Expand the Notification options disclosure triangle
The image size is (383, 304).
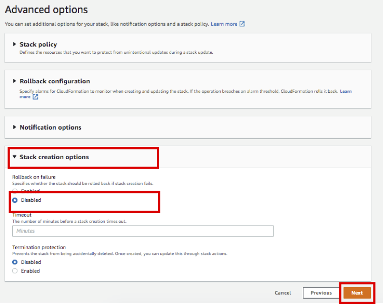(x=15, y=128)
